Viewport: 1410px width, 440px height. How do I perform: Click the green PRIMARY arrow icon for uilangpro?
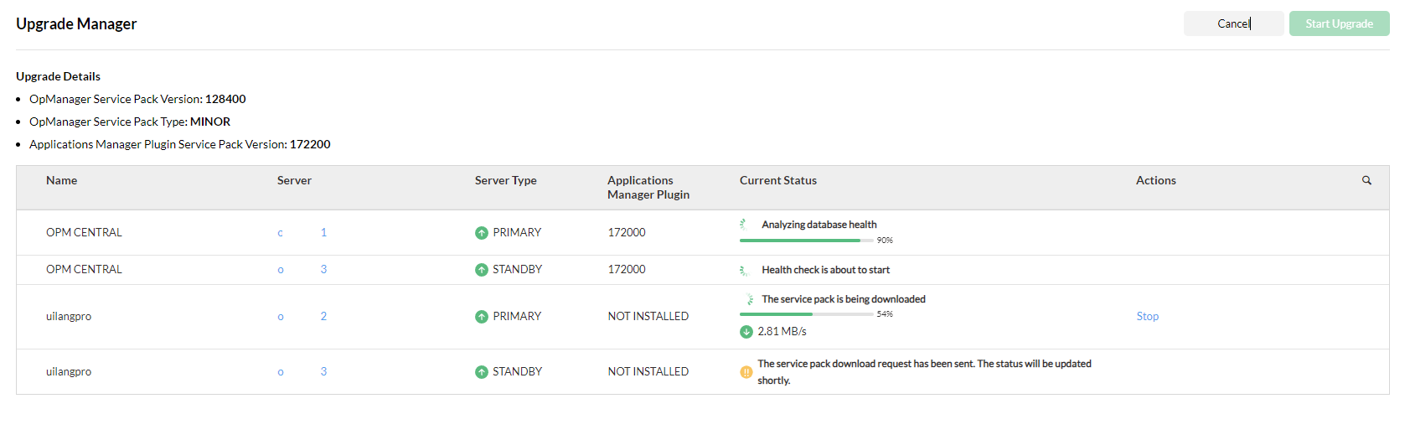(x=482, y=317)
